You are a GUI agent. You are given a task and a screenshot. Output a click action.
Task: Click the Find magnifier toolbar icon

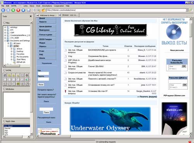coord(39,10)
